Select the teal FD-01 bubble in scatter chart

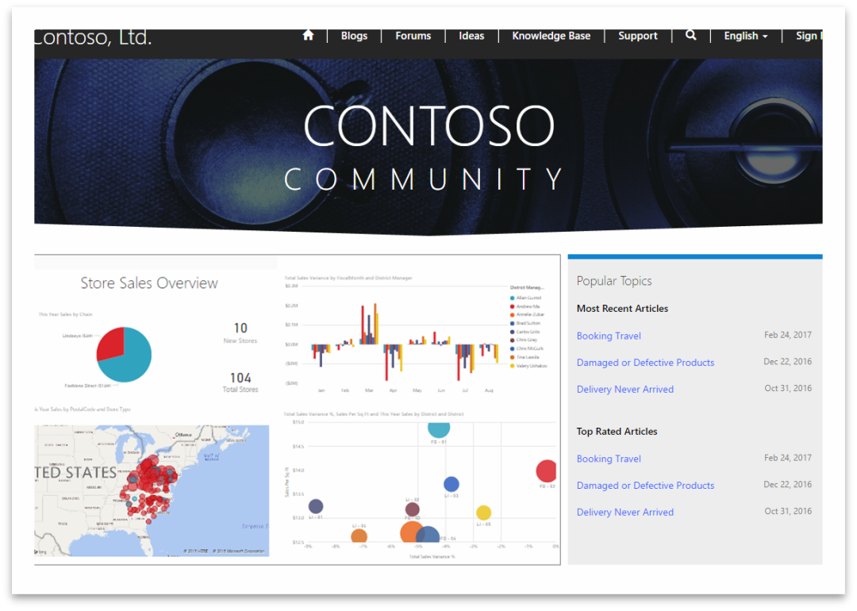(x=439, y=429)
